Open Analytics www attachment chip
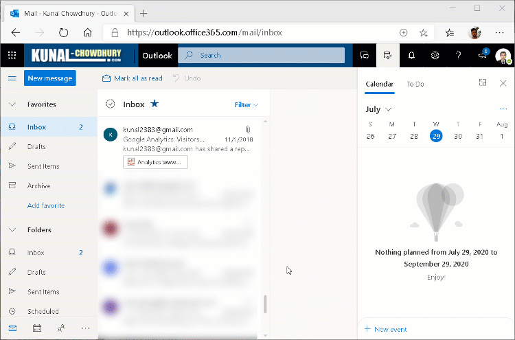This screenshot has width=515, height=340. [x=155, y=162]
